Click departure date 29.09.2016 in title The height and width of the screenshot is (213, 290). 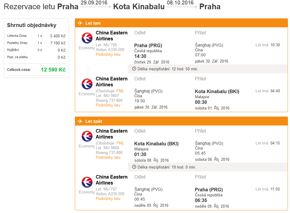click(94, 3)
